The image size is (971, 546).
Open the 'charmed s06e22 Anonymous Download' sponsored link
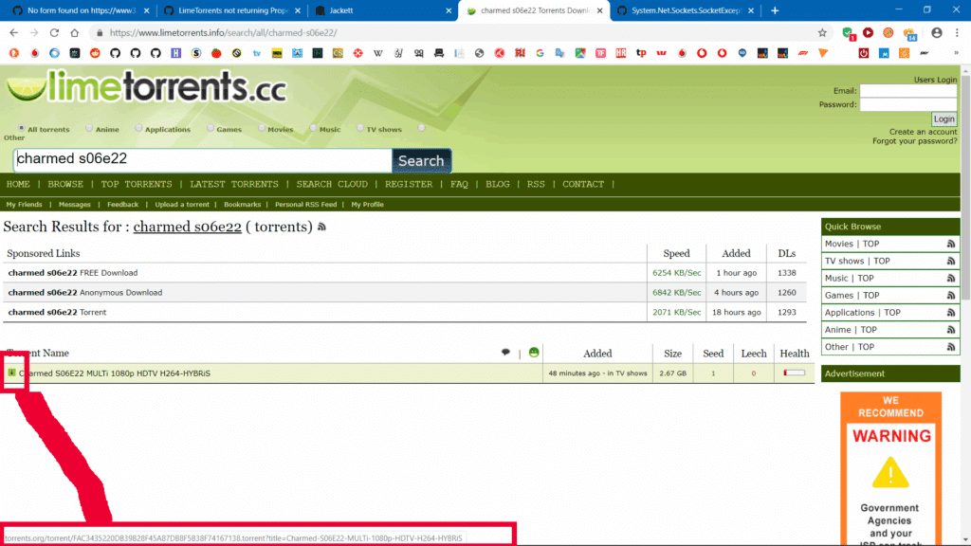pyautogui.click(x=85, y=293)
